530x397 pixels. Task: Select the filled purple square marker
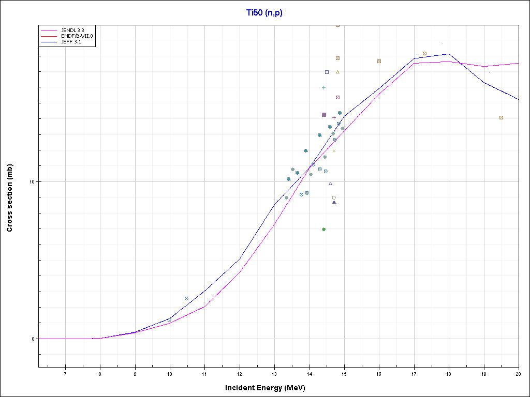324,115
